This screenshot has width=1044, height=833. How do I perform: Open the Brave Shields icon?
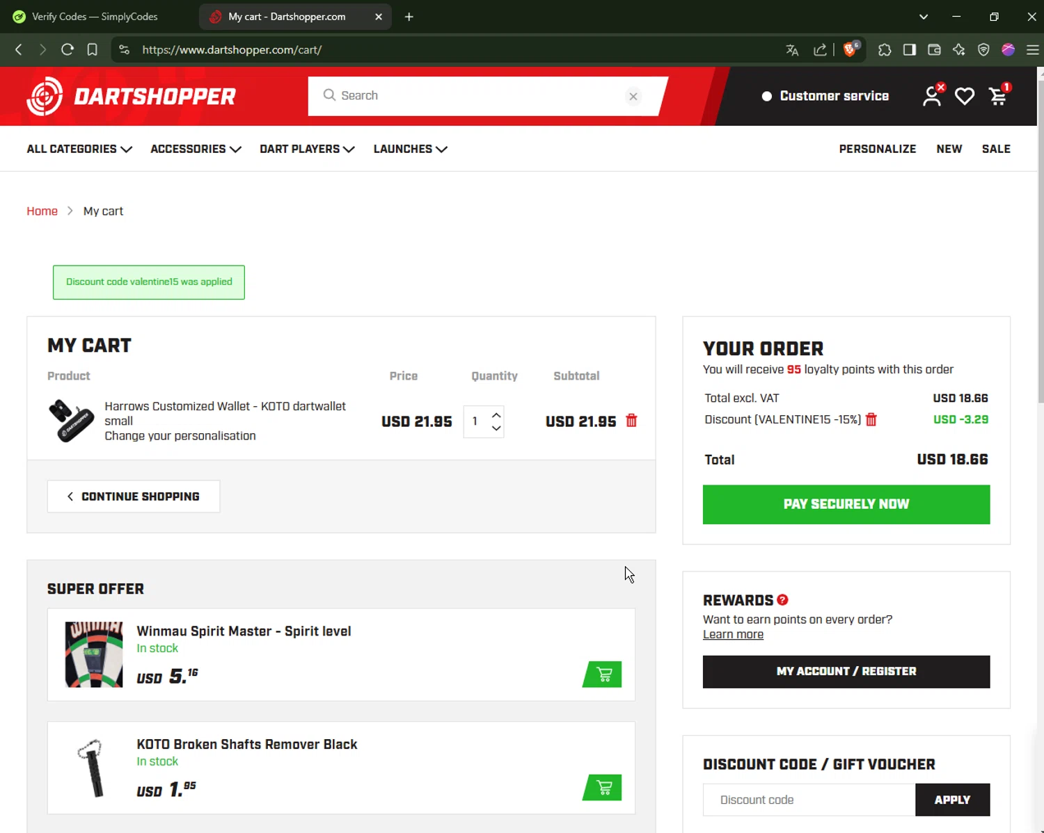tap(850, 49)
